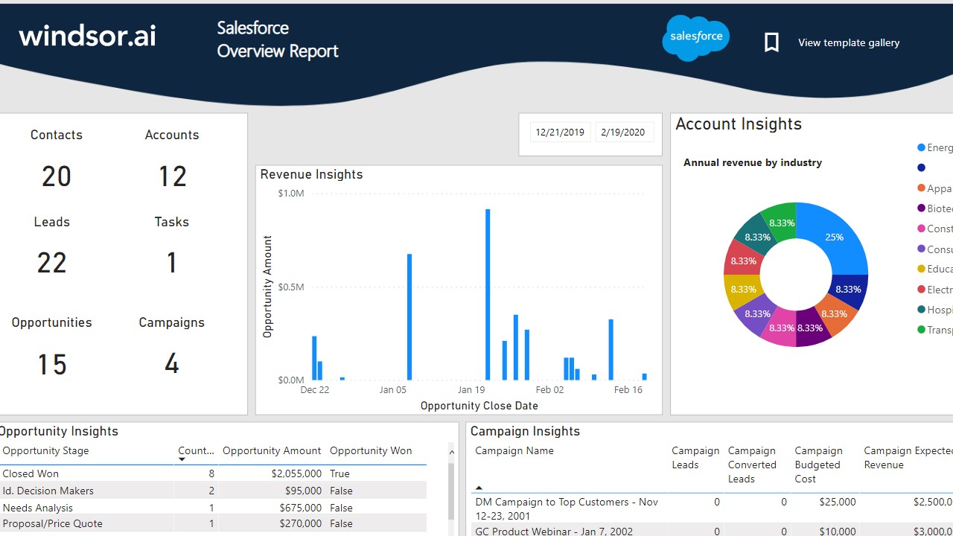The image size is (953, 536).
Task: Click the end date field 2/19/2020
Action: pos(623,132)
